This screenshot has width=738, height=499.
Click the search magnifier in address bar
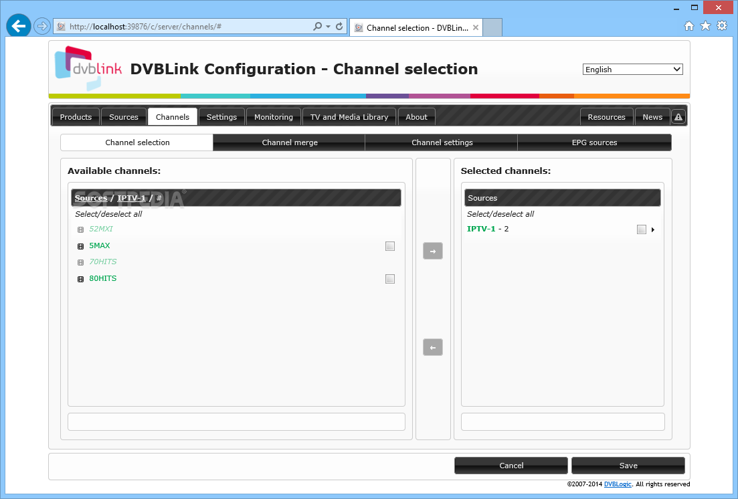[x=318, y=26]
